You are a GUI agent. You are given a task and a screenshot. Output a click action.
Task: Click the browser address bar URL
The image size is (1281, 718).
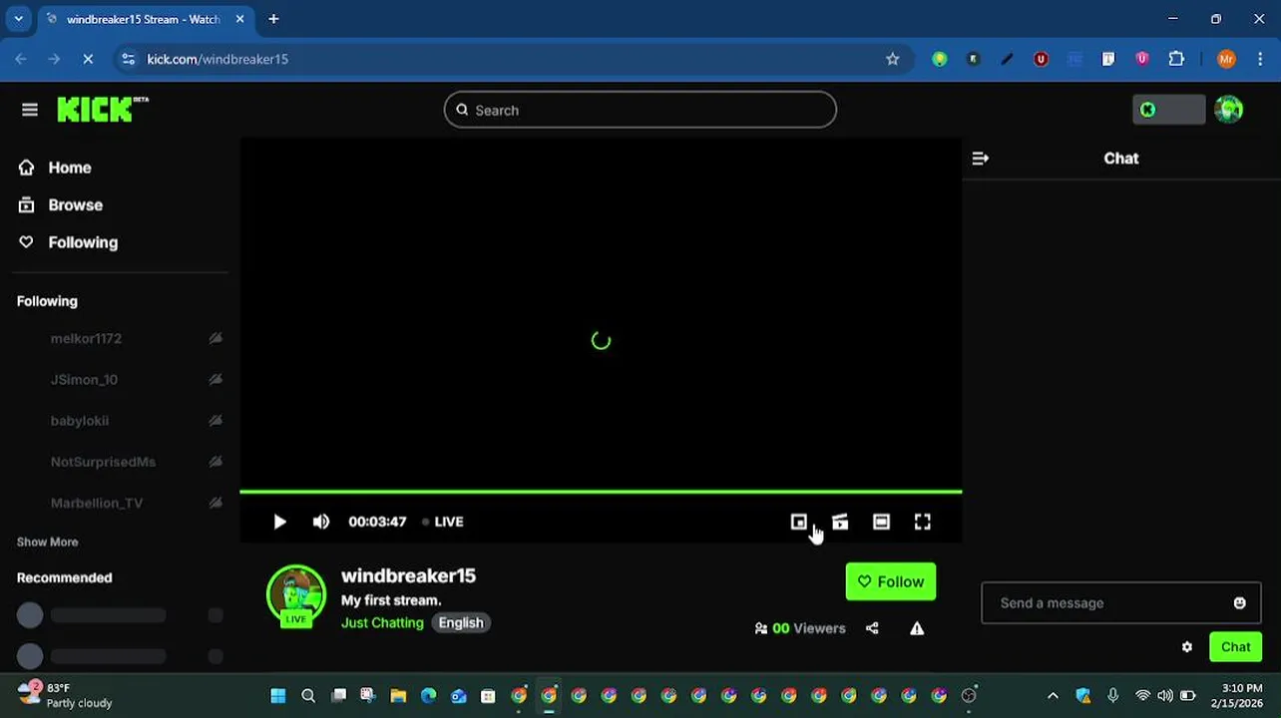217,59
